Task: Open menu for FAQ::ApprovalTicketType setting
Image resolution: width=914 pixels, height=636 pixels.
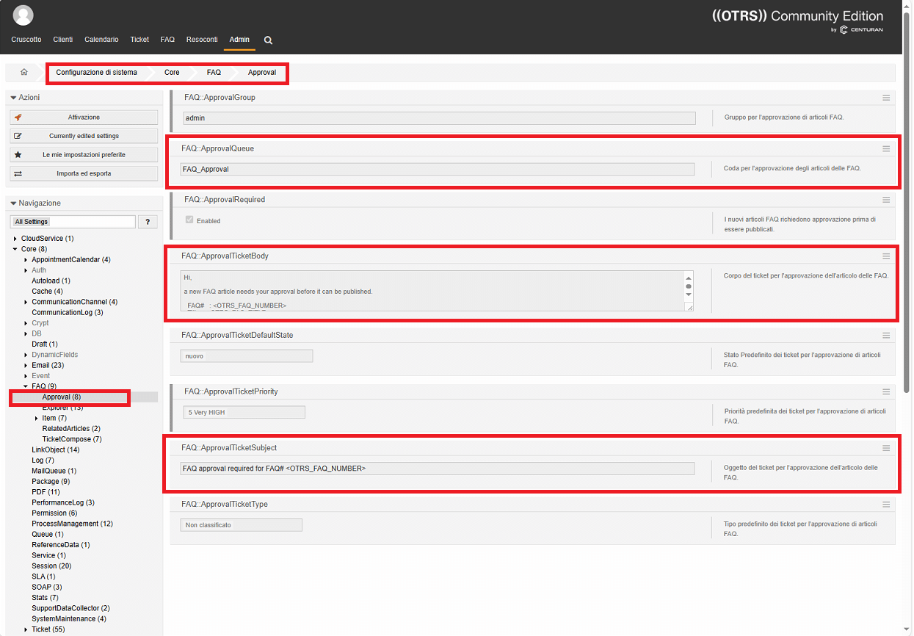Action: 886,505
